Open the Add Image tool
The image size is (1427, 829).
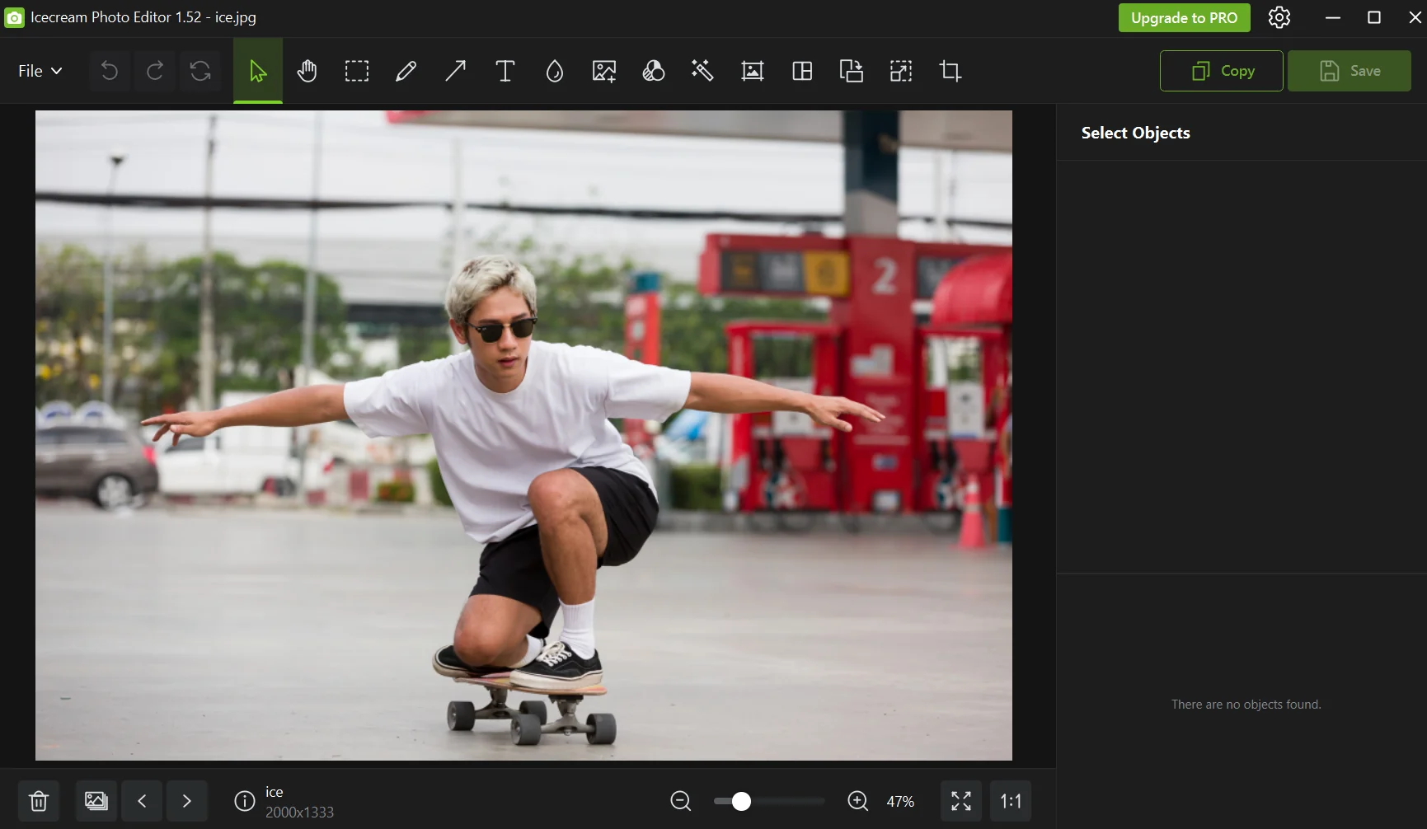click(x=603, y=72)
